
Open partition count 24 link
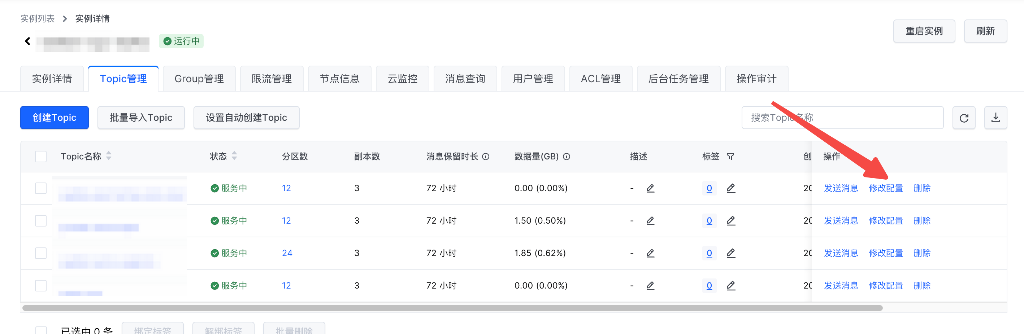[x=287, y=253]
